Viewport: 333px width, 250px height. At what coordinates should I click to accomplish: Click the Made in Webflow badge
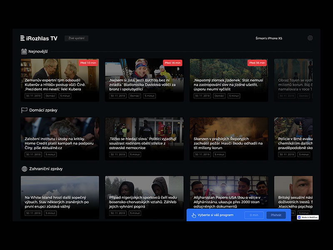[308, 217]
